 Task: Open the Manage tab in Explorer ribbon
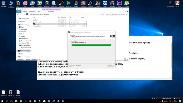pos(51,11)
